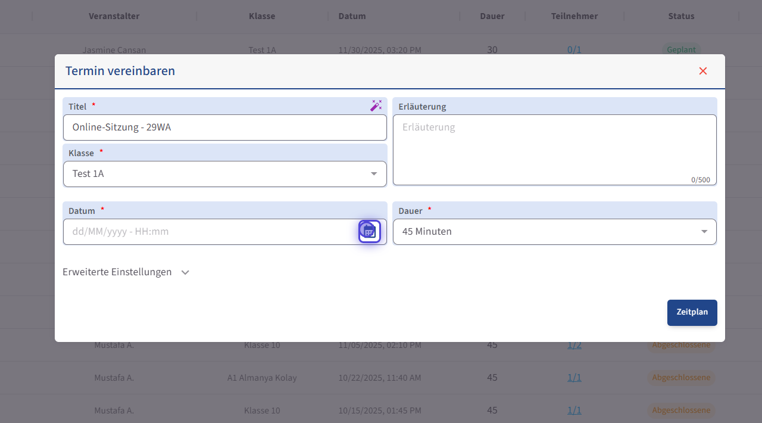This screenshot has height=423, width=762.
Task: Focus the Erläuterung text area
Action: [x=554, y=149]
